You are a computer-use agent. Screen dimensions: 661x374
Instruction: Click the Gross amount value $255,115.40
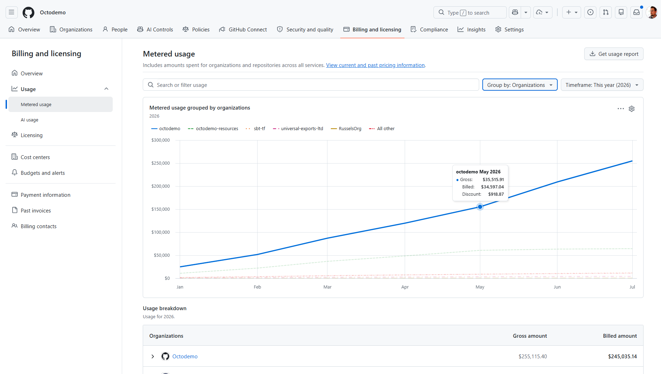point(533,356)
